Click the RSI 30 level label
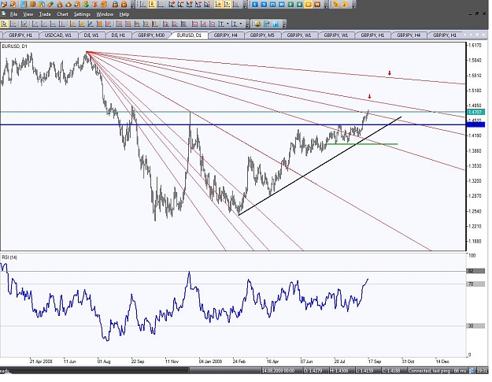 tap(476, 326)
